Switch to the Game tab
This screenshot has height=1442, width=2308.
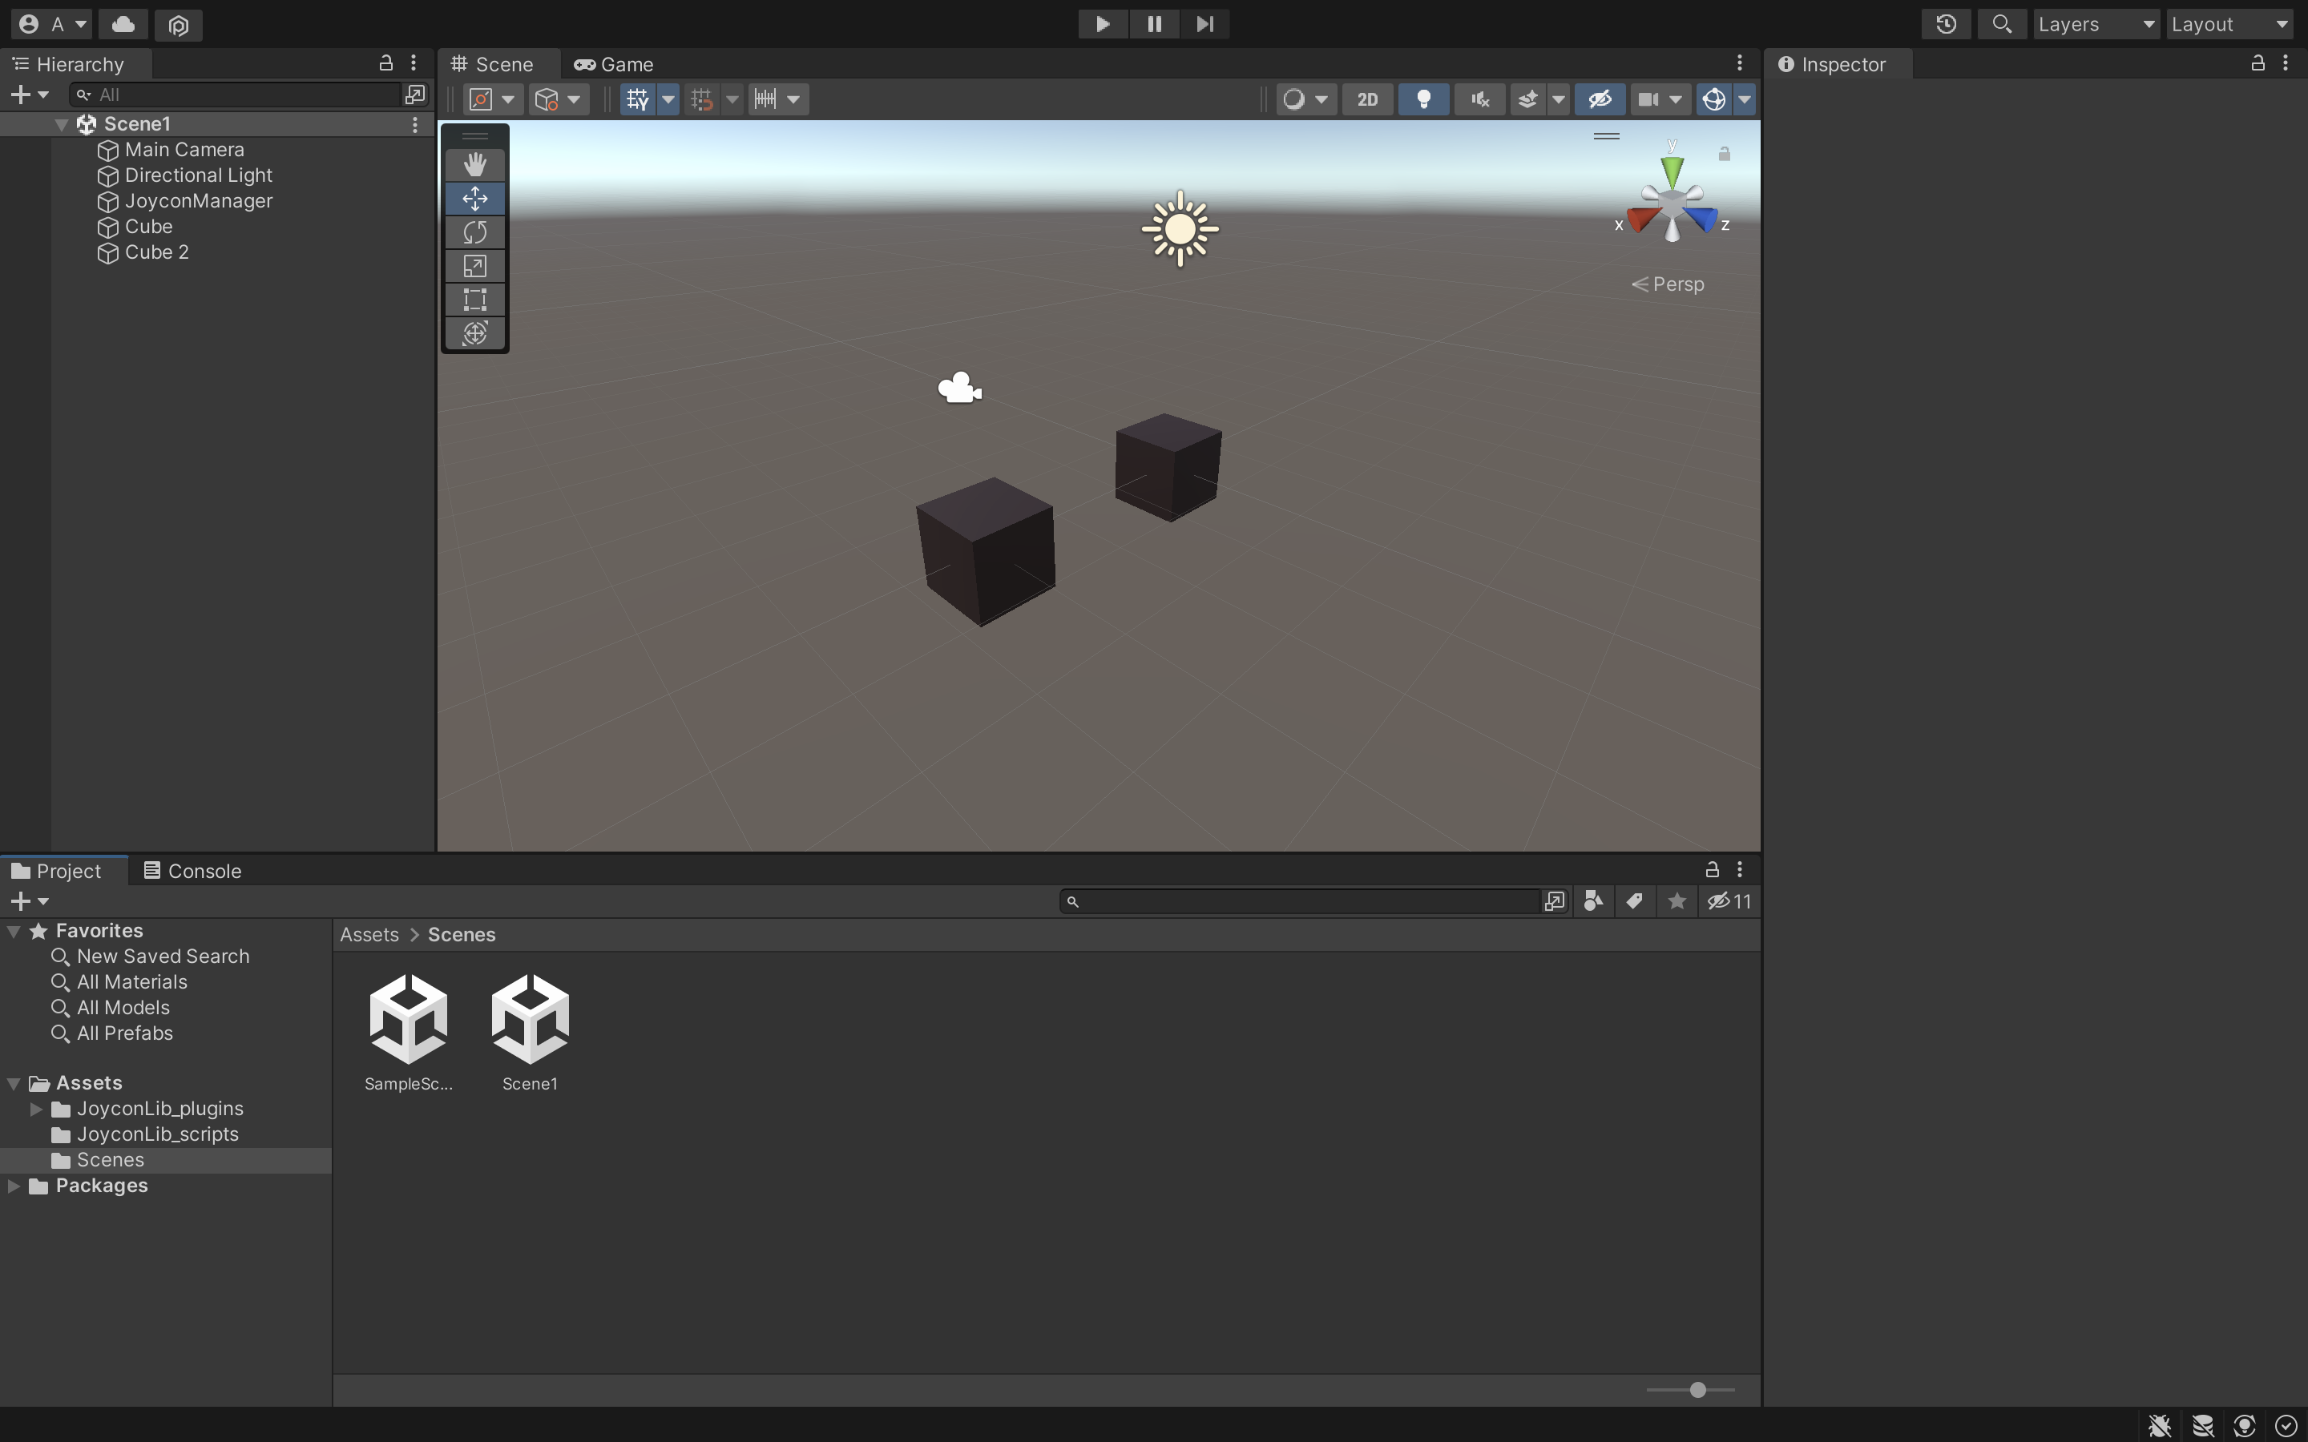click(614, 64)
